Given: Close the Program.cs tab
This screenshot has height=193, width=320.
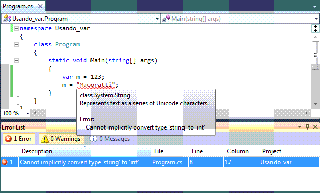Looking at the screenshot, I should (40, 6).
